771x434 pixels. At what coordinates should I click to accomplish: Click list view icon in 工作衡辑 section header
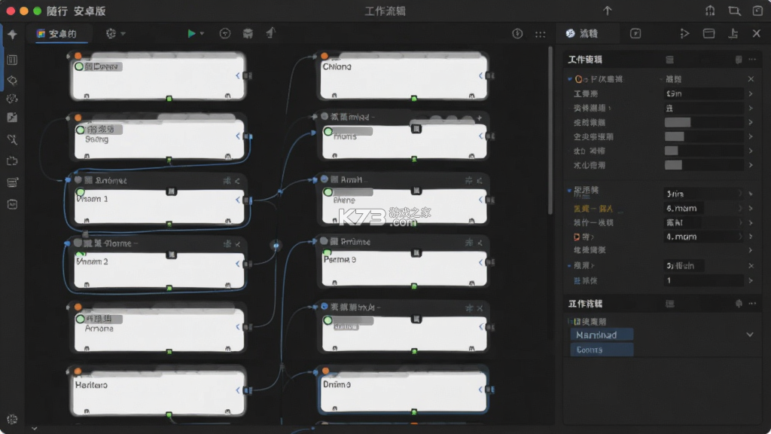click(669, 60)
